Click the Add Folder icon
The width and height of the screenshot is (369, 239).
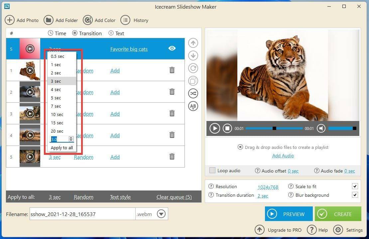pos(49,20)
